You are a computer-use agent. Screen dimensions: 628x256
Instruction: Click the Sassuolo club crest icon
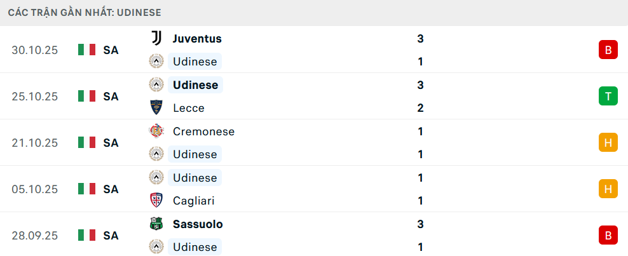click(156, 224)
